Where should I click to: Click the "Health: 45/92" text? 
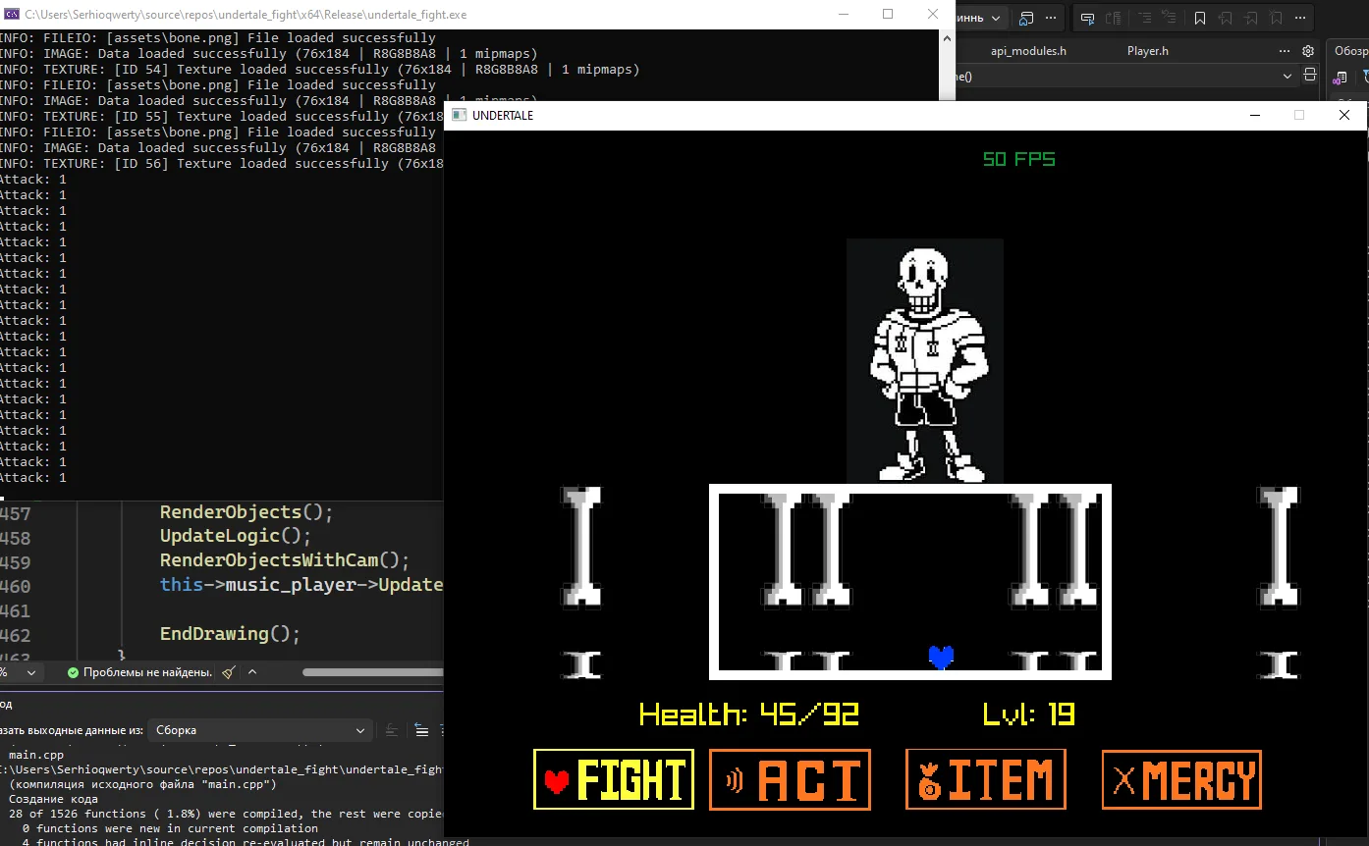(x=749, y=714)
